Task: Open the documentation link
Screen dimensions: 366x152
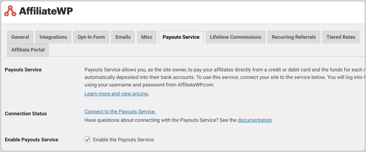Action: 255,120
